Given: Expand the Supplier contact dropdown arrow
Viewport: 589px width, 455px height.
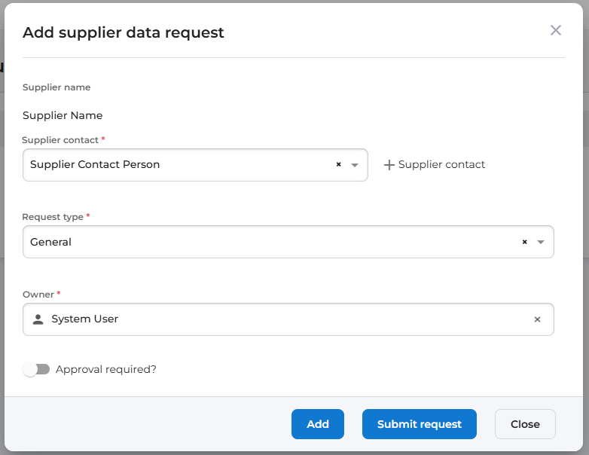Looking at the screenshot, I should pyautogui.click(x=355, y=165).
